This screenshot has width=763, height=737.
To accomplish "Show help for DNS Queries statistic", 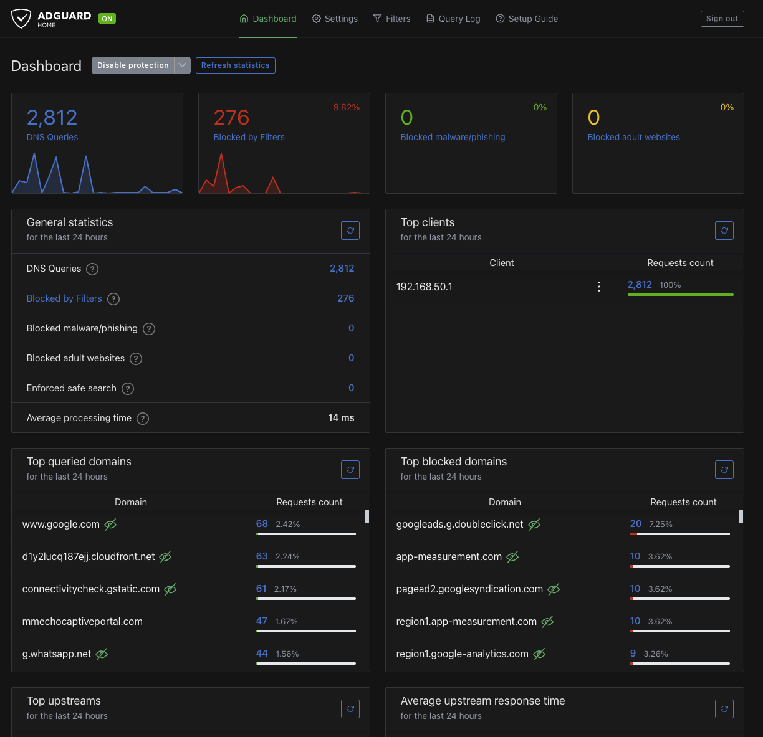I will (92, 269).
